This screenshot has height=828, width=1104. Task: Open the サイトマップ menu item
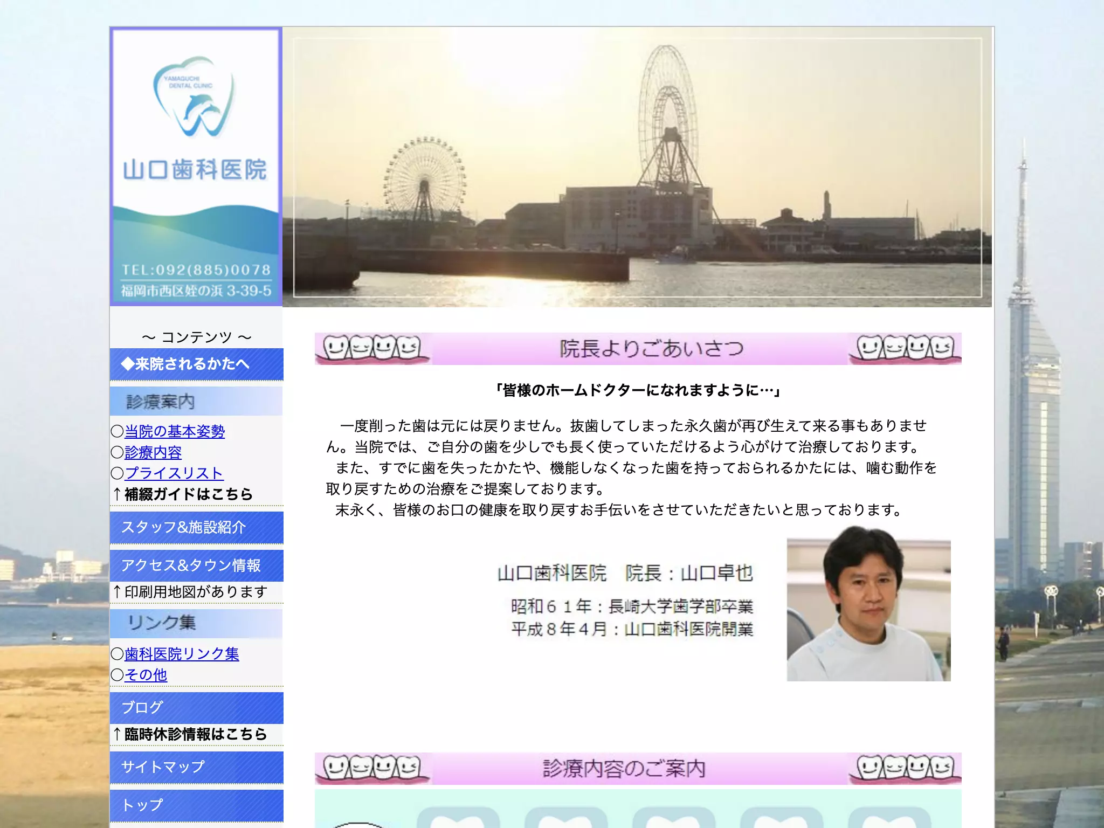[196, 767]
